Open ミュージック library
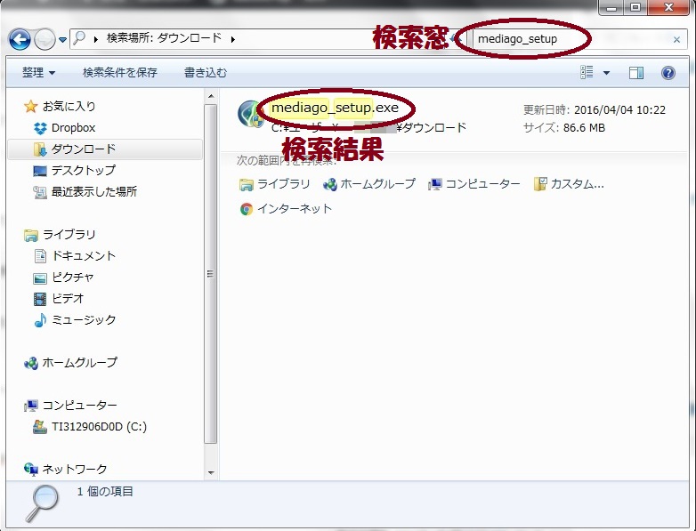The image size is (696, 531). 84,320
